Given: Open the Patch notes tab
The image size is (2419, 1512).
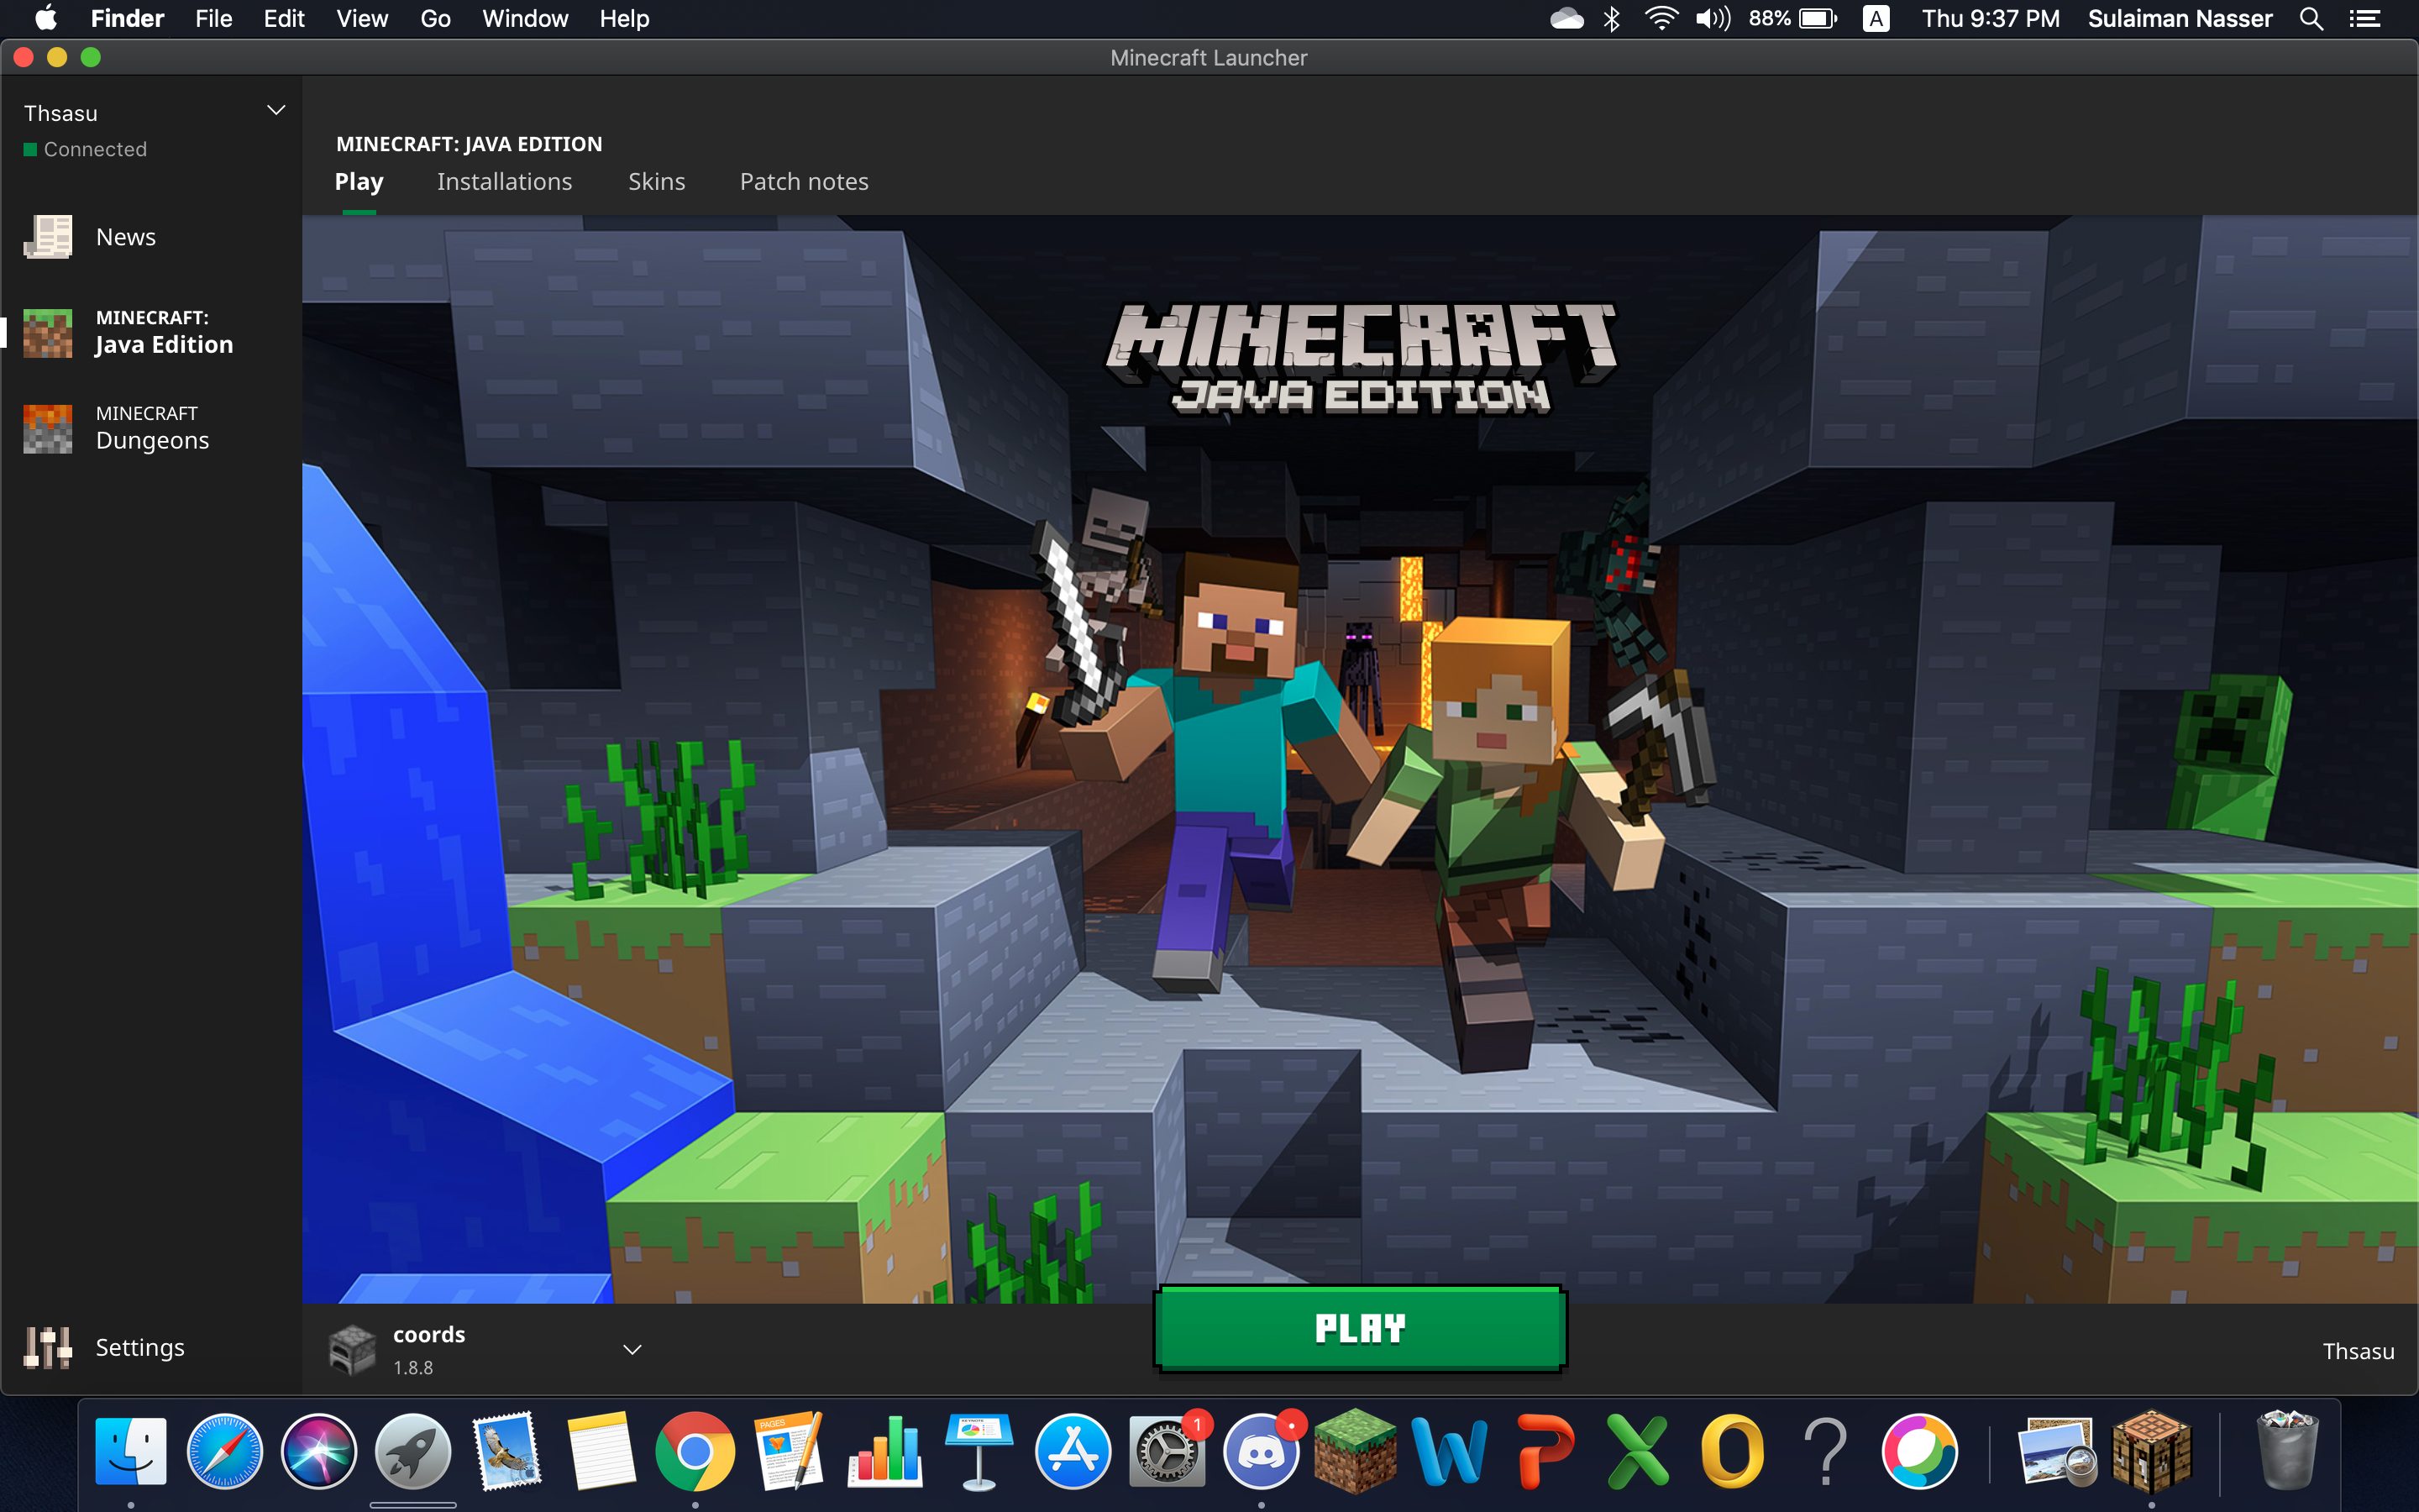Looking at the screenshot, I should coord(804,182).
